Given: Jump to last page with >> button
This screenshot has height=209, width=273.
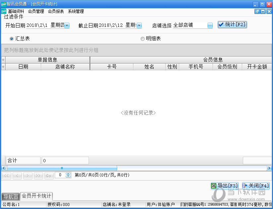Looking at the screenshot, I should click(x=38, y=176).
